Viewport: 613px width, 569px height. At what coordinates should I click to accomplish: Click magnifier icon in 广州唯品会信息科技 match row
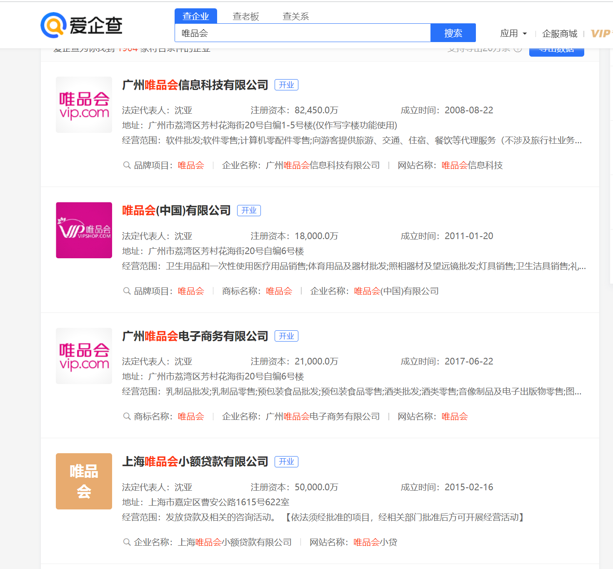(127, 165)
